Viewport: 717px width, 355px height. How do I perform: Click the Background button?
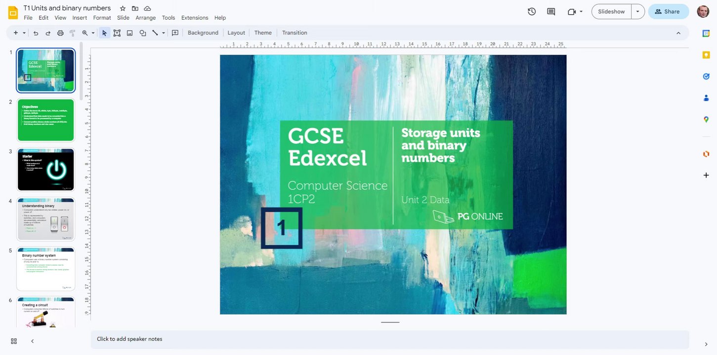pos(203,33)
